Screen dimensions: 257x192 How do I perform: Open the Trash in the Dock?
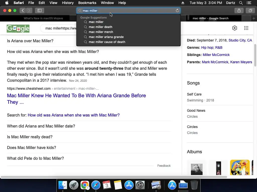pyautogui.click(x=194, y=185)
